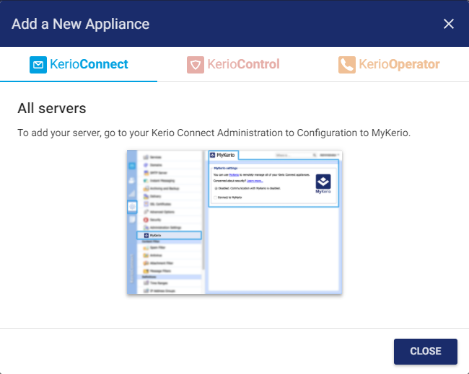Click the red shield KerioControl icon
Screen dimensions: 469x374
196,65
